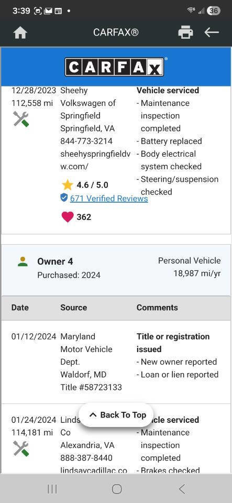Viewport: 232px width, 503px height.
Task: Tap the Owner 4 section header
Action: click(116, 268)
